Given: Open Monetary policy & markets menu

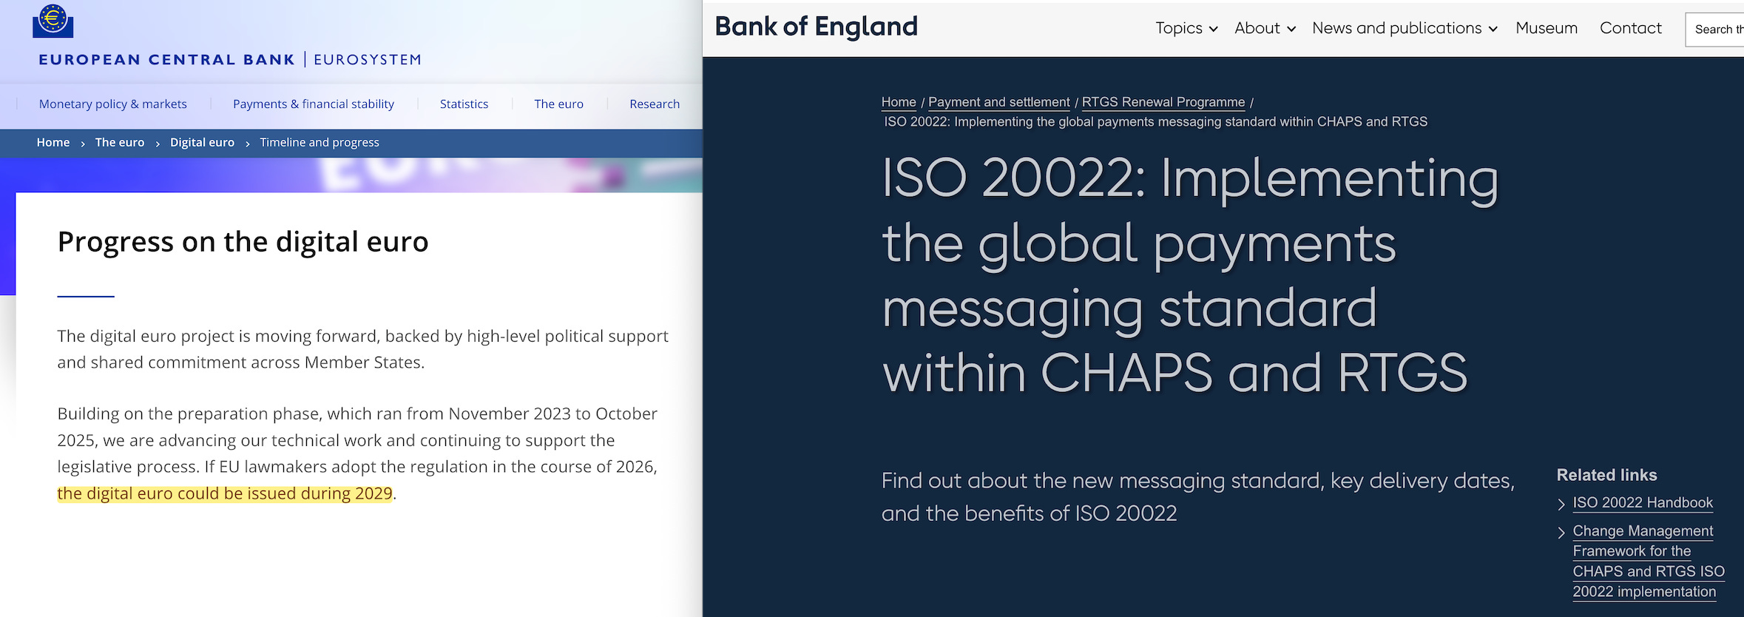Looking at the screenshot, I should pos(113,104).
